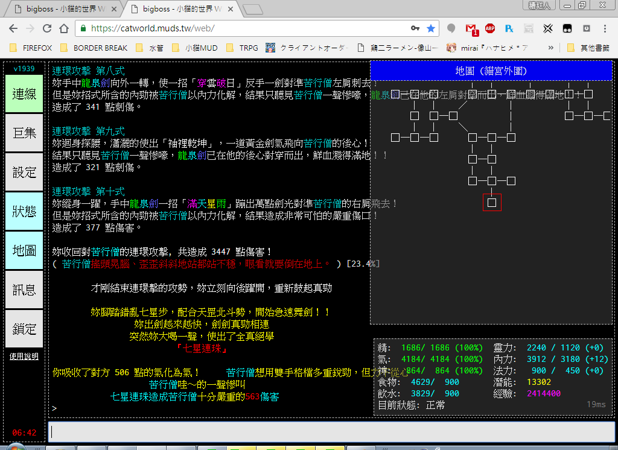
Task: Click the 連線 connect button
Action: click(24, 93)
